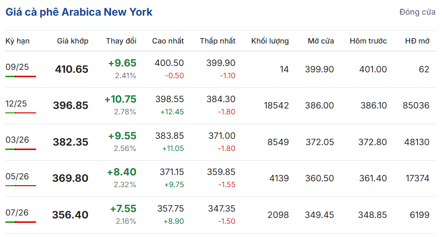Sort by the Giá khớp column header
This screenshot has width=442, height=237.
(x=72, y=41)
